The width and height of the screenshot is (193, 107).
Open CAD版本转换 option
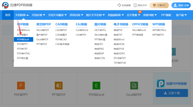click(x=62, y=44)
